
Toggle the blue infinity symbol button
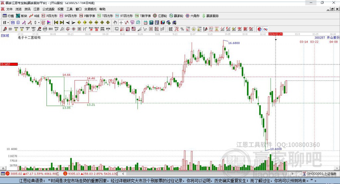(x=265, y=29)
